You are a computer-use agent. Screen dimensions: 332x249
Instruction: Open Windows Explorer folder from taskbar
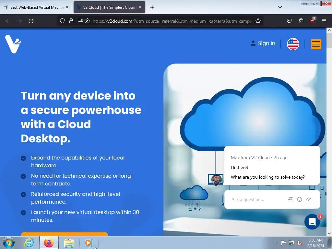[x=69, y=243]
